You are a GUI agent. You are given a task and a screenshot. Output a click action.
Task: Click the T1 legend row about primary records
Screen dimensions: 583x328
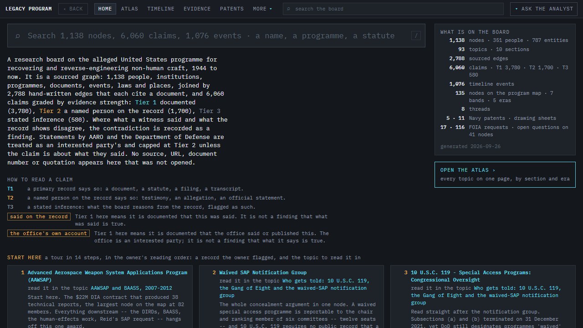coord(125,189)
